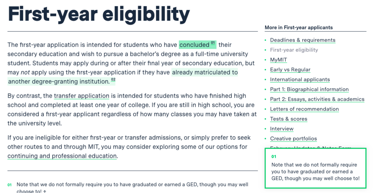The image size is (378, 193).
Task: Click the highlighted 'already matriculated to' phrase
Action: pyautogui.click(x=204, y=72)
